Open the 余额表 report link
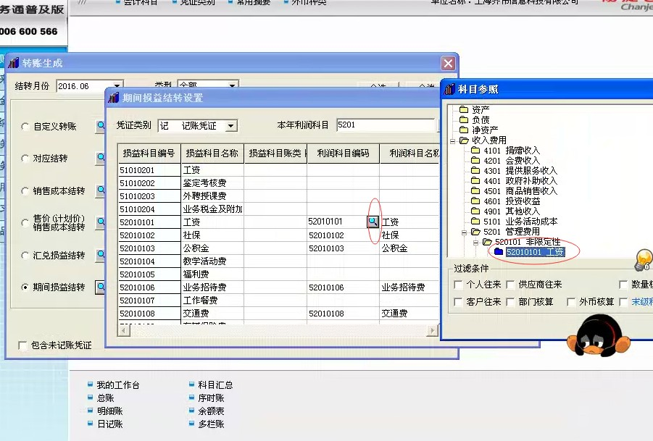 (x=211, y=411)
